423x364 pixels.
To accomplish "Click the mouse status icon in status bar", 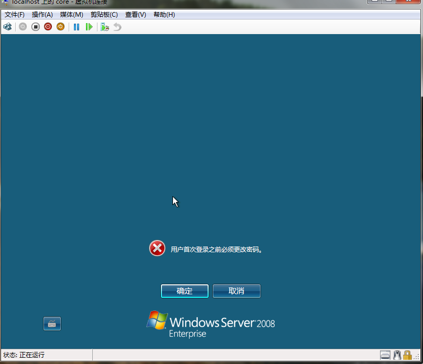I will (397, 355).
